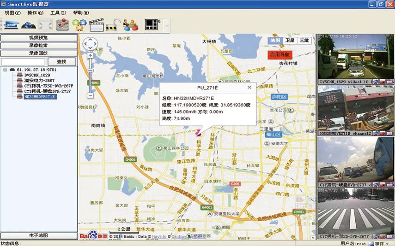The width and height of the screenshot is (395, 246).
Task: Select the six-pane video layout icon
Action: click(152, 25)
